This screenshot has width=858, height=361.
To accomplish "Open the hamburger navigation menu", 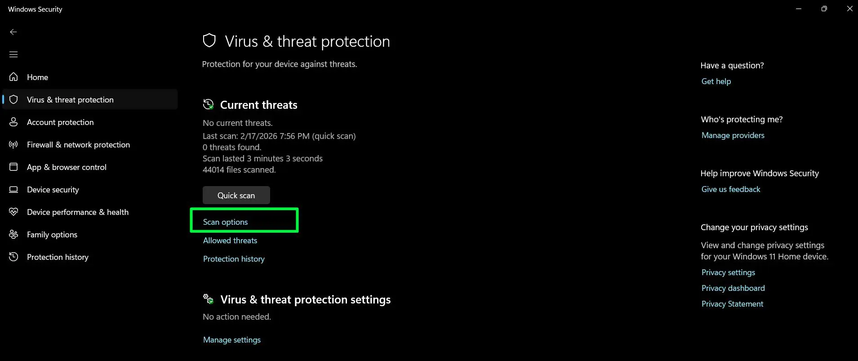I will click(13, 54).
